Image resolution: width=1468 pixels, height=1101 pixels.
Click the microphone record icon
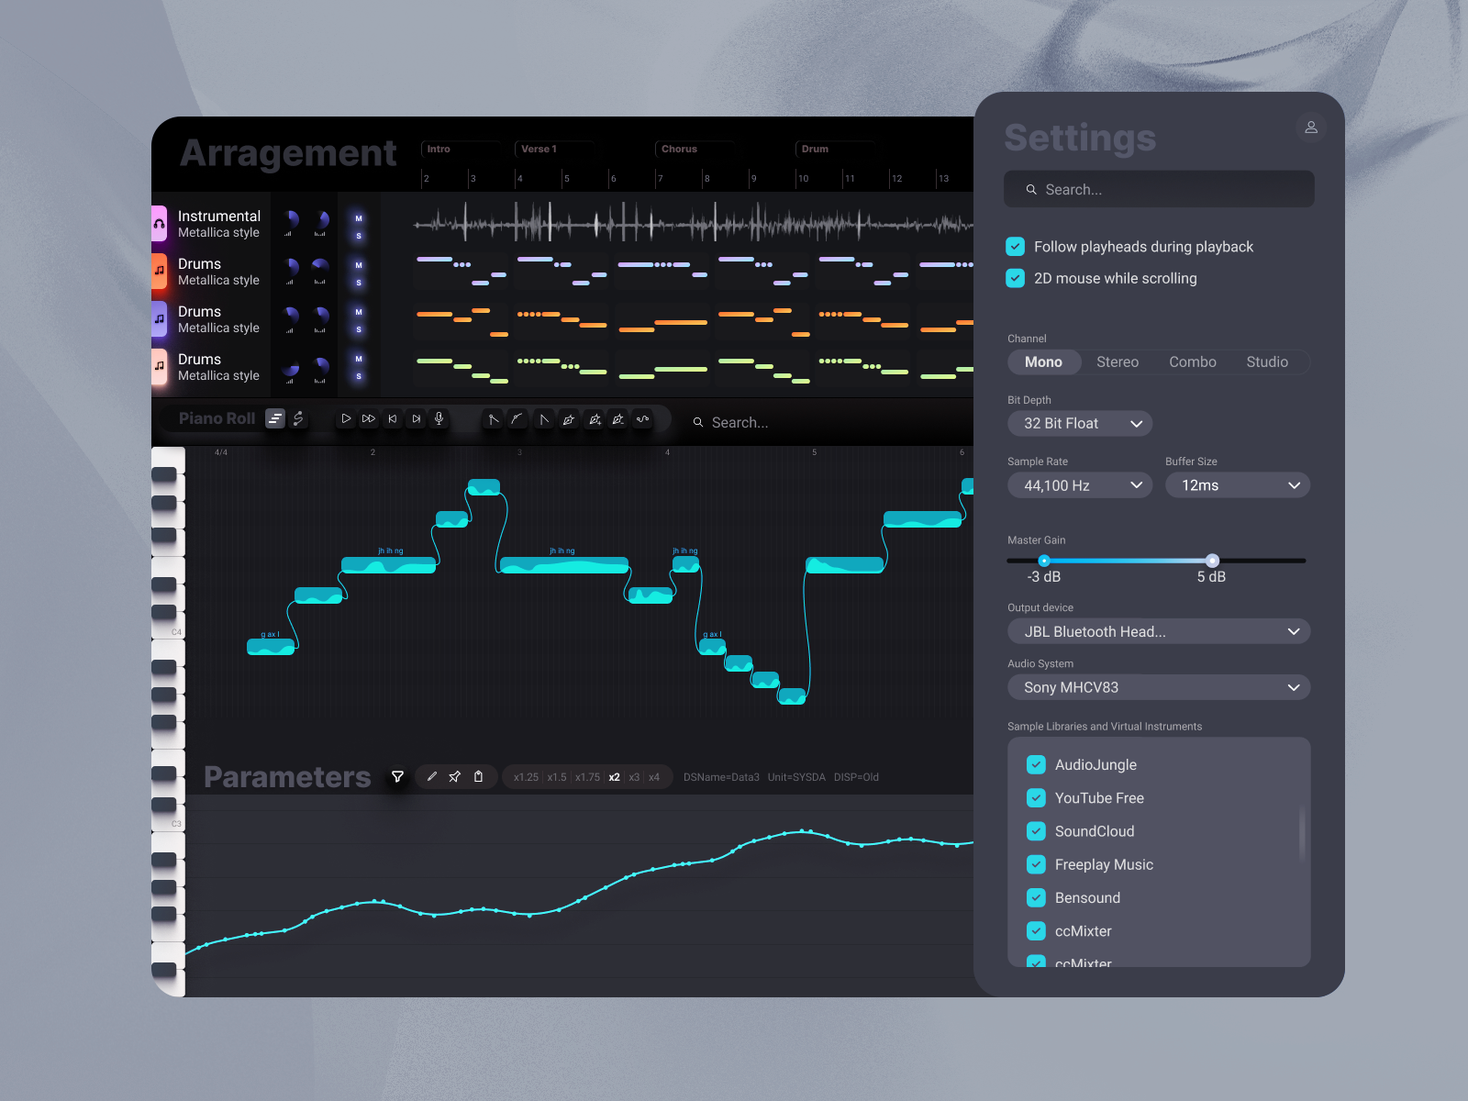(x=439, y=418)
